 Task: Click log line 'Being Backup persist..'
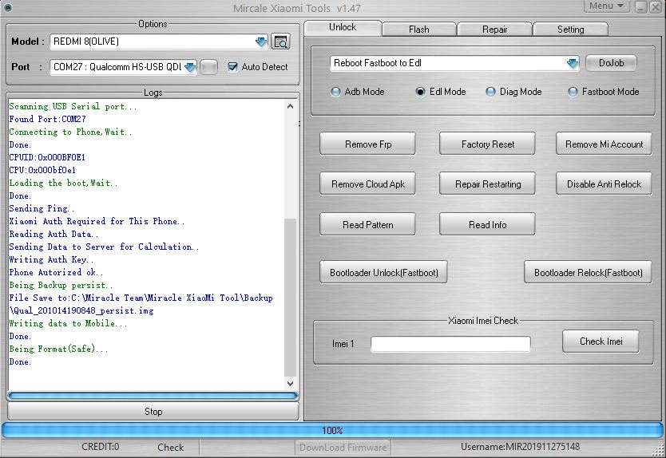tap(61, 285)
